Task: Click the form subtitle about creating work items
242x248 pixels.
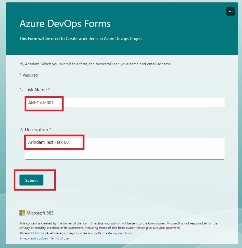Action: pyautogui.click(x=81, y=39)
